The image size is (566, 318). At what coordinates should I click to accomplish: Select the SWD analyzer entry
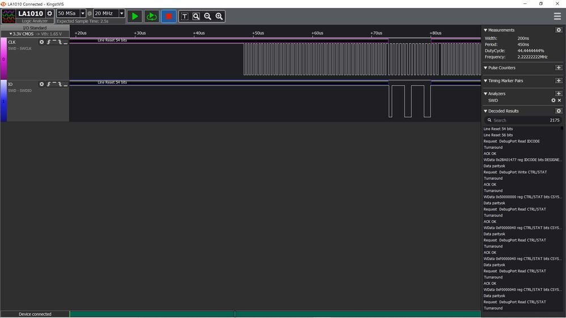coord(493,101)
